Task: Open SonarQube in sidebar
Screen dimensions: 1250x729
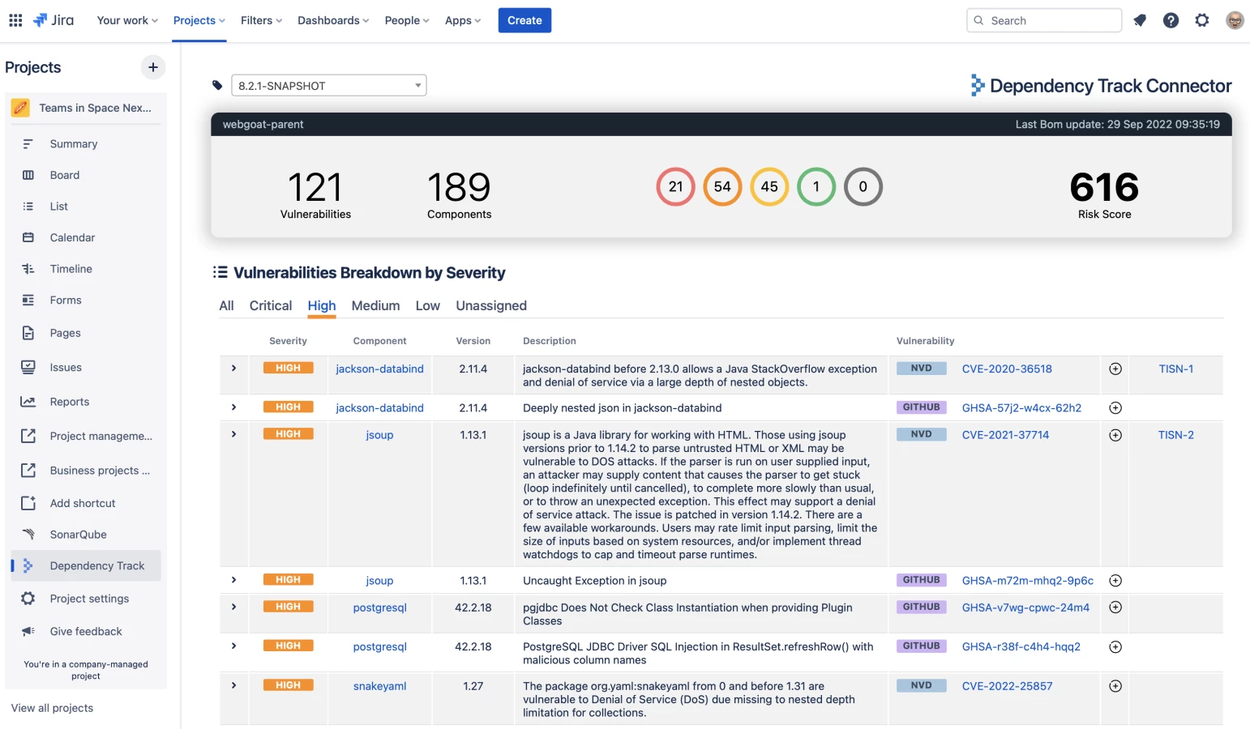Action: point(86,535)
